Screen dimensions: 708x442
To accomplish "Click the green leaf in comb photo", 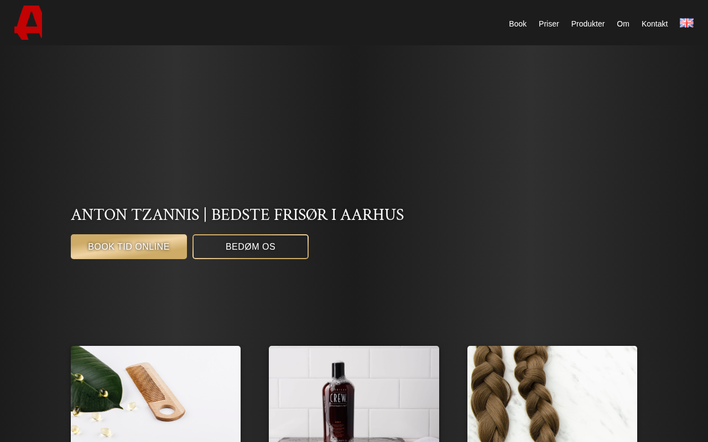I will [90, 381].
